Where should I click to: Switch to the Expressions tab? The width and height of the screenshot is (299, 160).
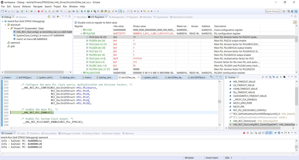[x=161, y=17]
